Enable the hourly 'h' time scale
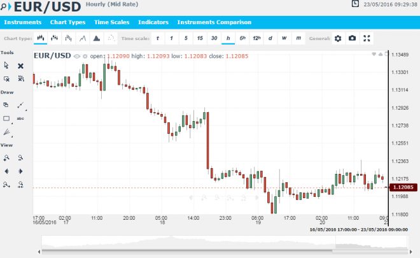Image resolution: width=420 pixels, height=258 pixels. point(228,38)
